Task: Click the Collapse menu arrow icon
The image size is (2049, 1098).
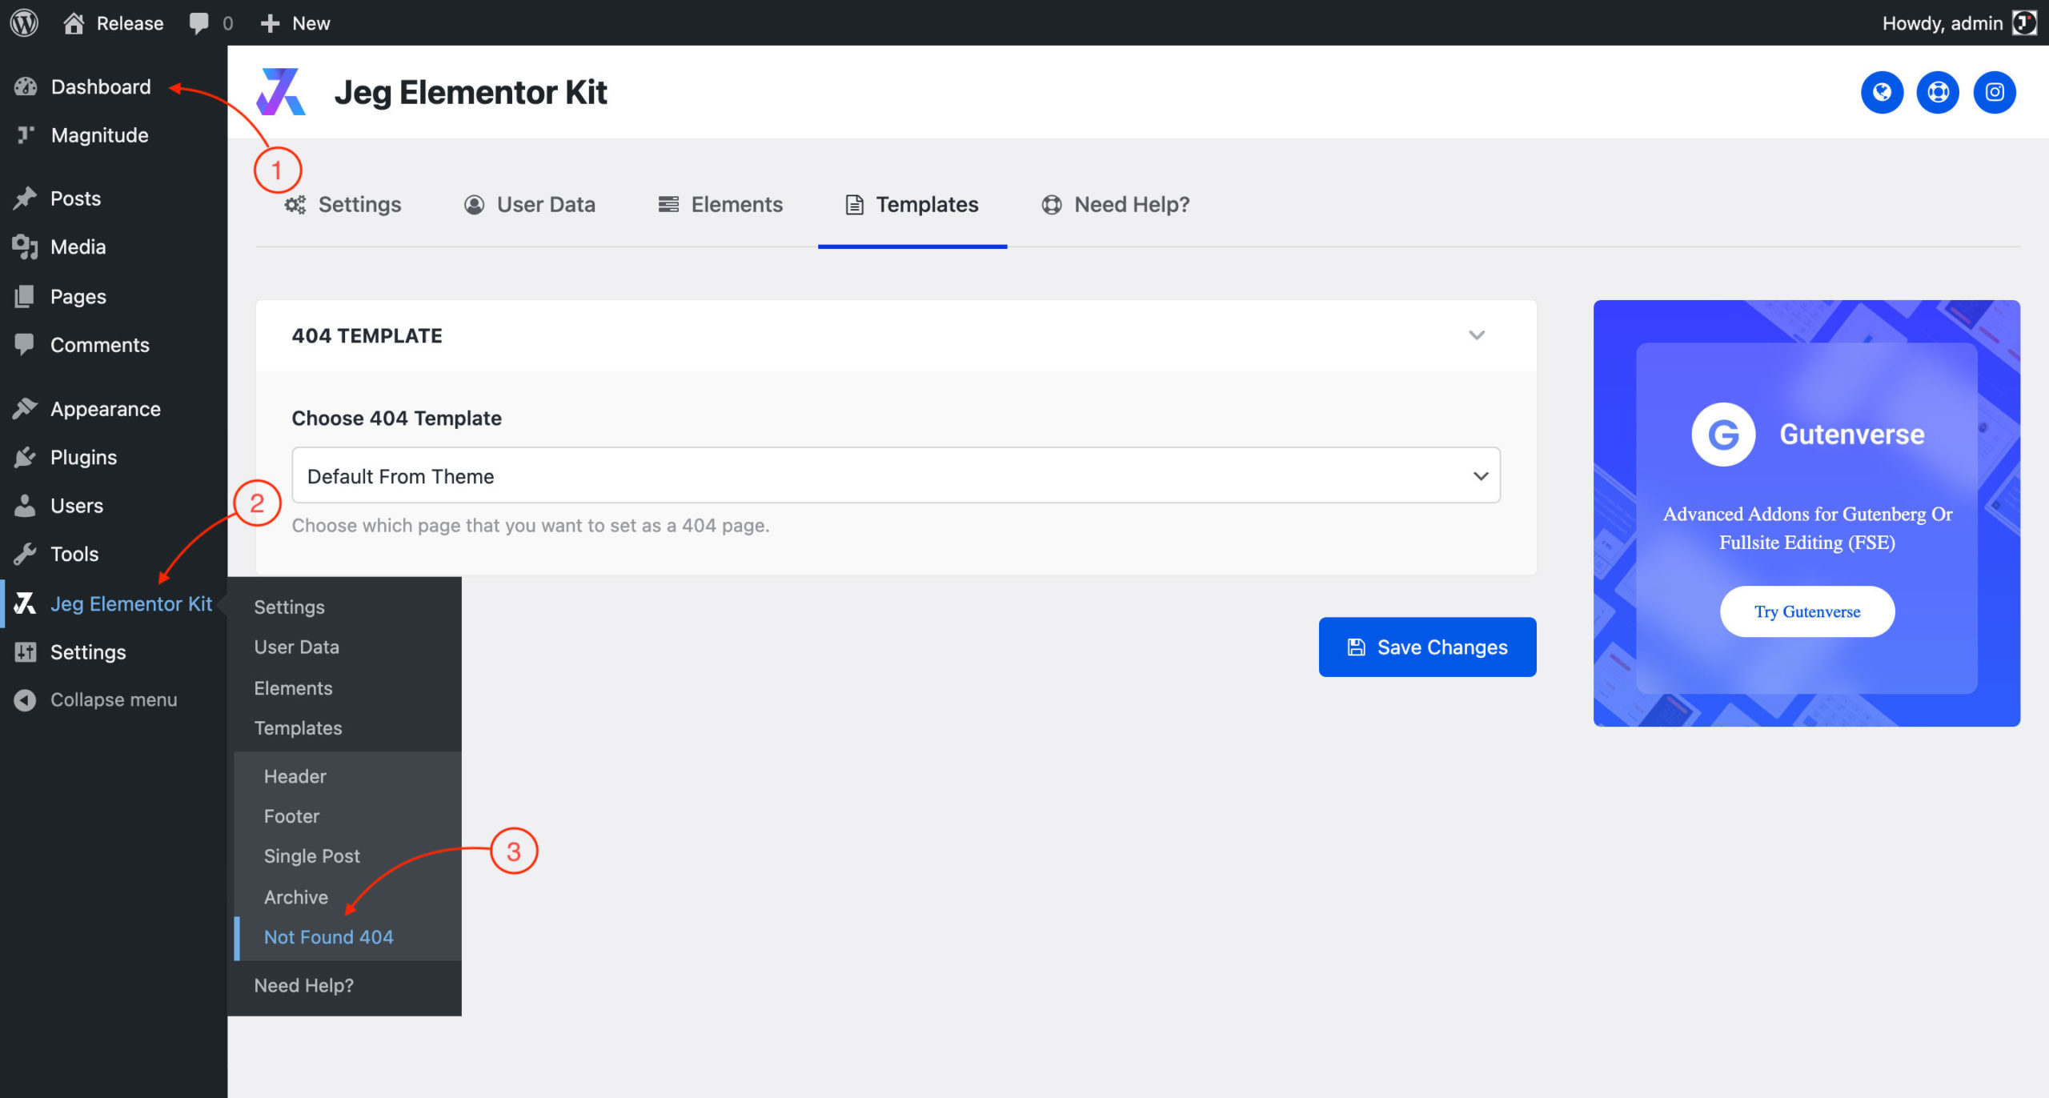Action: (25, 699)
